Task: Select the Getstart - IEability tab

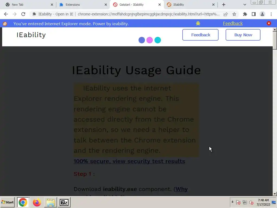Action: tap(137, 5)
